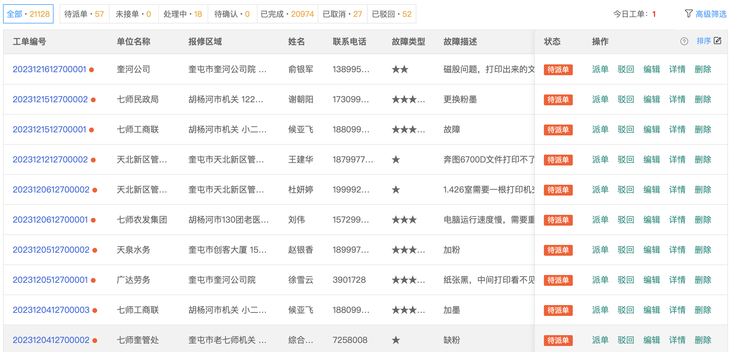This screenshot has width=731, height=352.
Task: Open work order 202312161270001
Action: pyautogui.click(x=49, y=69)
